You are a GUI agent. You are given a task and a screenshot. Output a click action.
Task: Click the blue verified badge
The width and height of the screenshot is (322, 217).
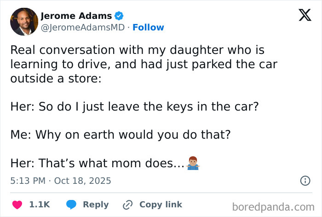tap(119, 16)
